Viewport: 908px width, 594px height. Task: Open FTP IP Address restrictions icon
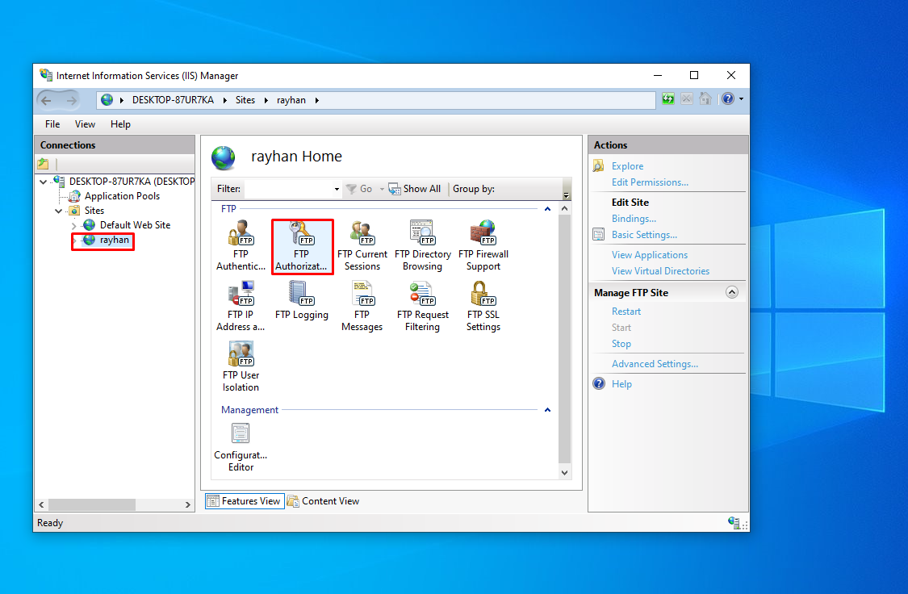click(x=241, y=306)
